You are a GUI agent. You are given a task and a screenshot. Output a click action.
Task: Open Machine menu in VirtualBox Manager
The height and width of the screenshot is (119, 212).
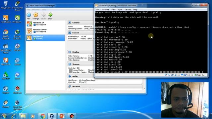[x=36, y=10]
